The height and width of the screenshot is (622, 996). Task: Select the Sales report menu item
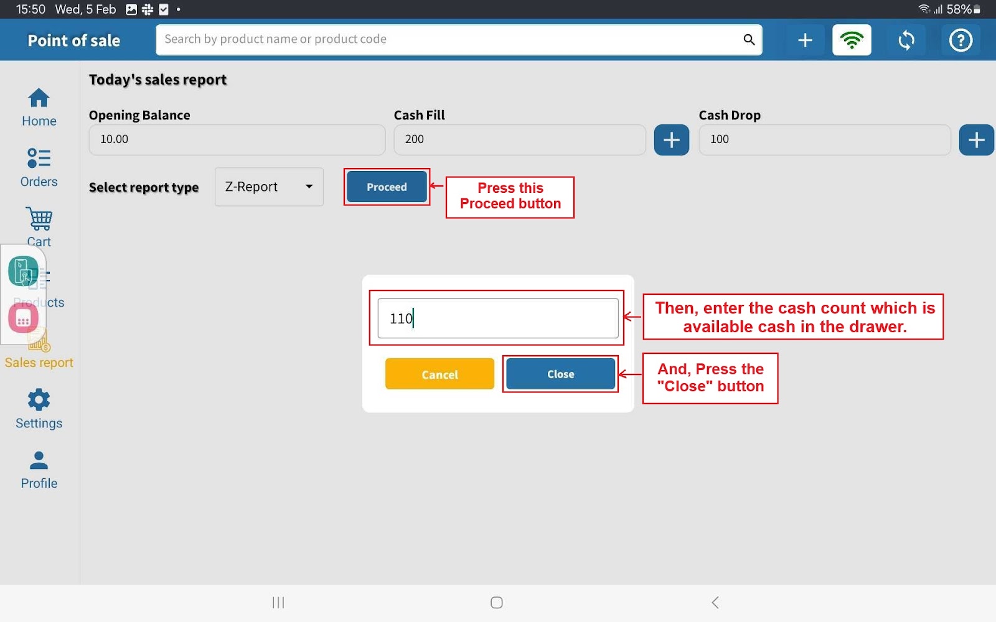39,361
